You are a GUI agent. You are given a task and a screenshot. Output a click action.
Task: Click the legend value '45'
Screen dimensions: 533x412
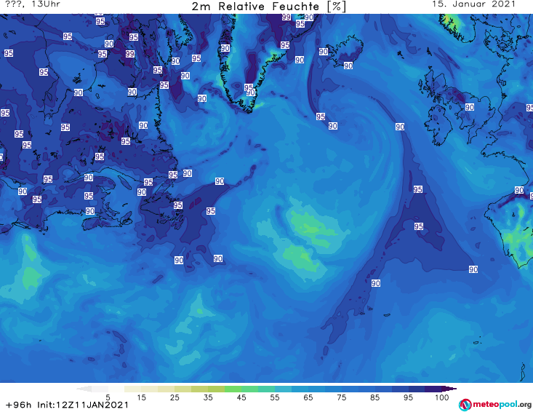[241, 397]
